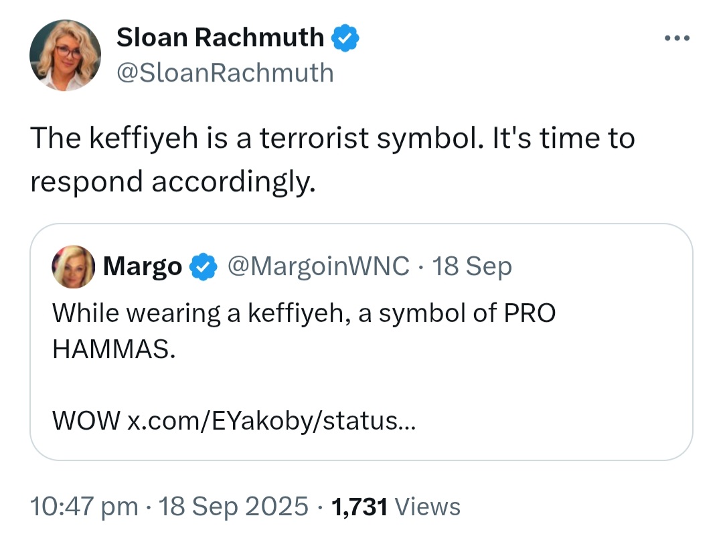The height and width of the screenshot is (536, 723).
Task: Click the main tweet text about keffiyeh
Action: (332, 139)
